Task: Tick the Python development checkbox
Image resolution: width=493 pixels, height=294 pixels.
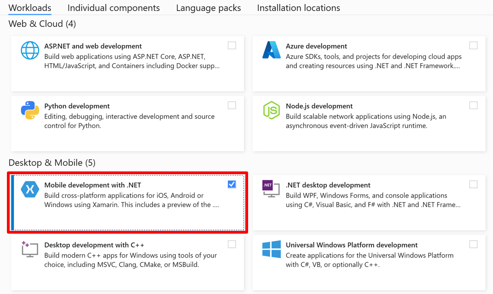Action: 232,106
